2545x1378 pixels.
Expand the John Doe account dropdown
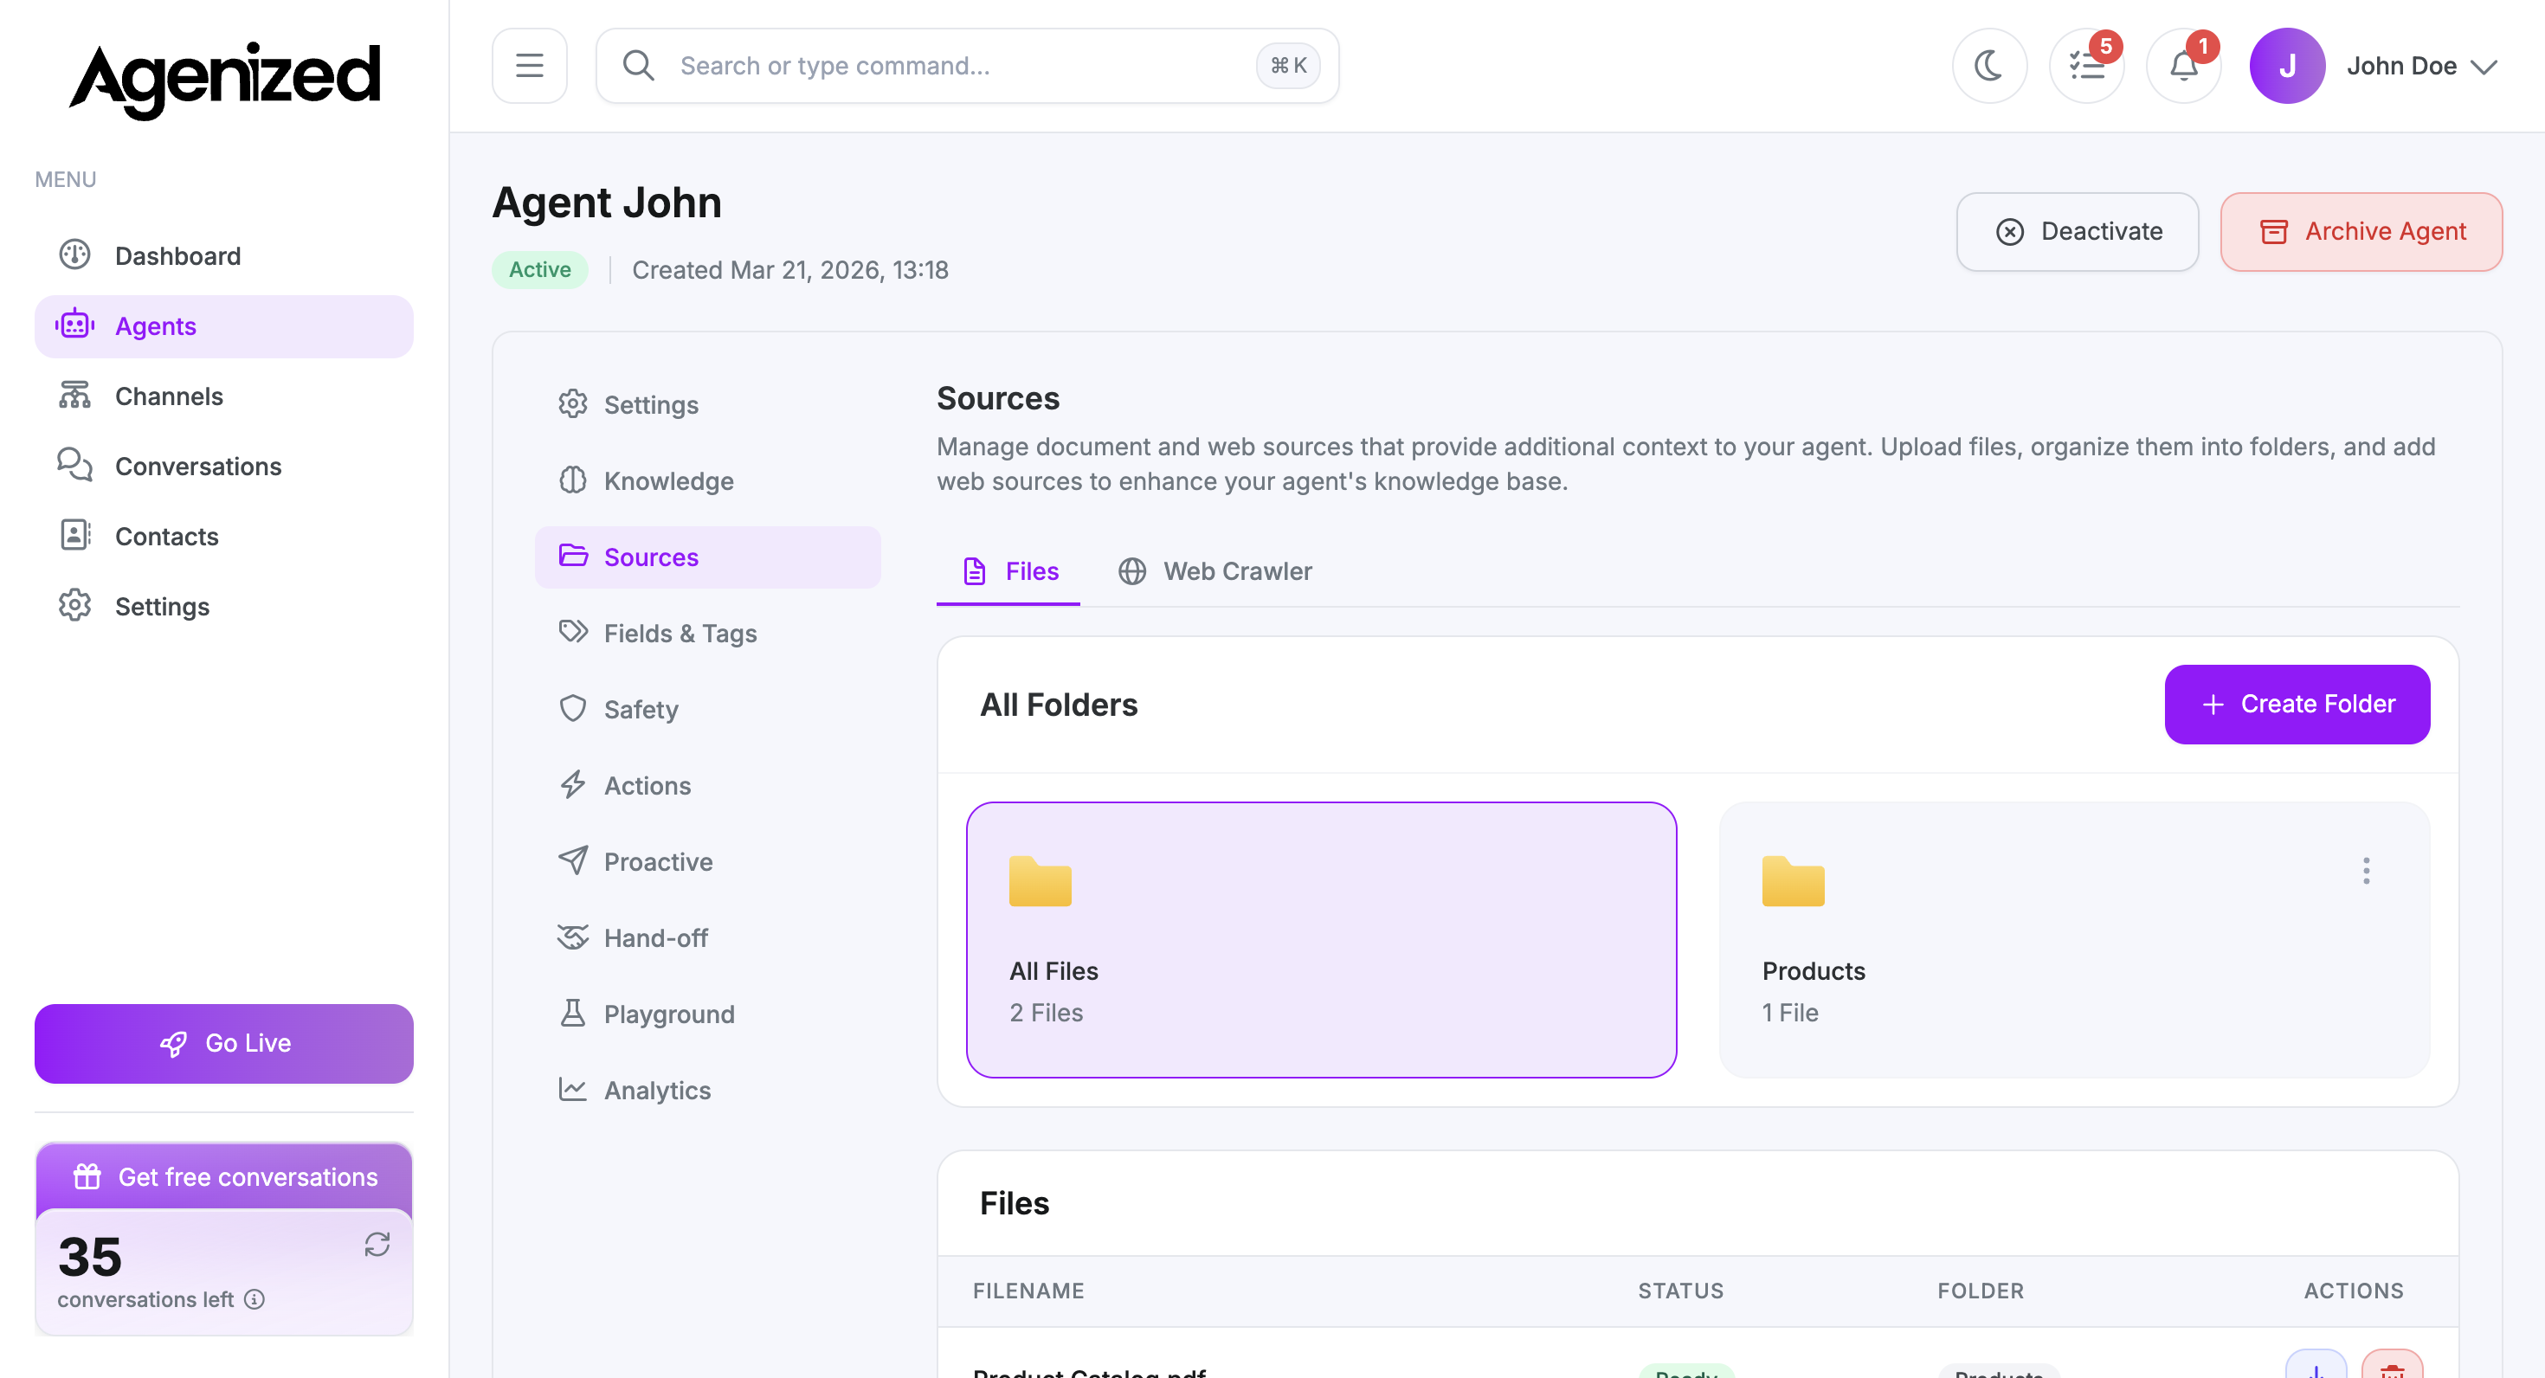click(2484, 66)
